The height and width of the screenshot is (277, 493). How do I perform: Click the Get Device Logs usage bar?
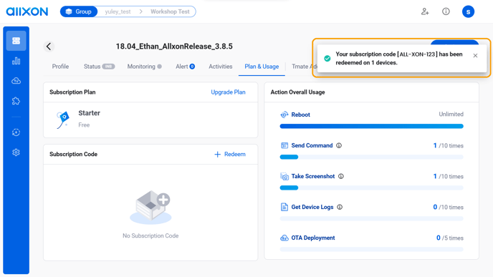point(372,218)
